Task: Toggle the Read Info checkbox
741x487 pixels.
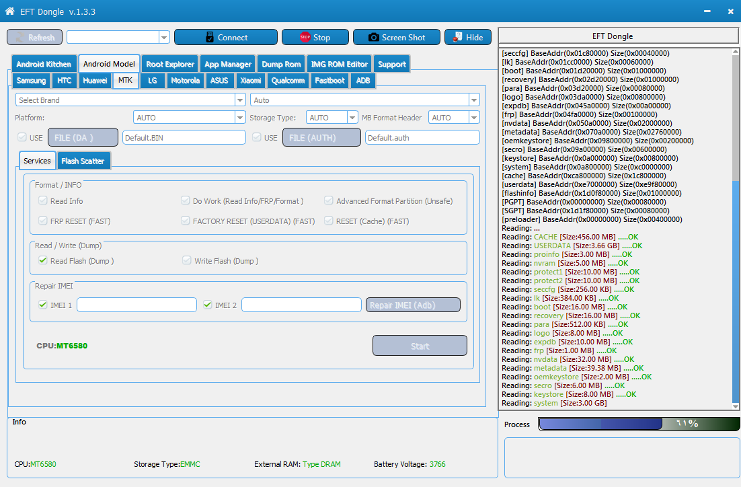Action: [x=43, y=200]
